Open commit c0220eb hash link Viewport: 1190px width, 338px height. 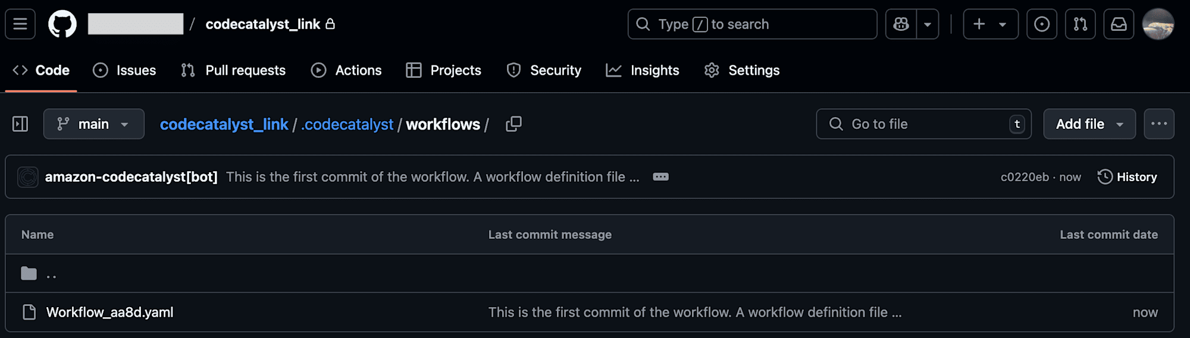point(1025,177)
